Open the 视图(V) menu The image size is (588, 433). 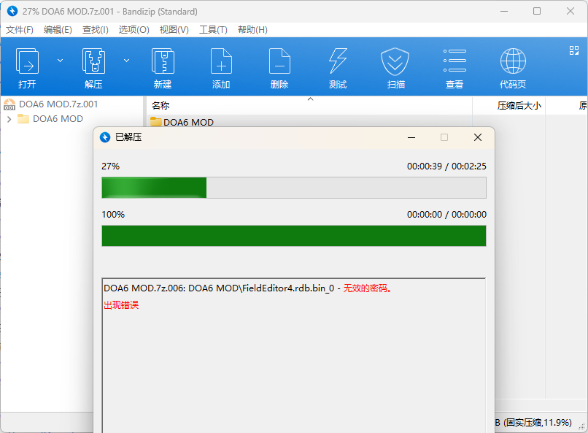click(174, 30)
